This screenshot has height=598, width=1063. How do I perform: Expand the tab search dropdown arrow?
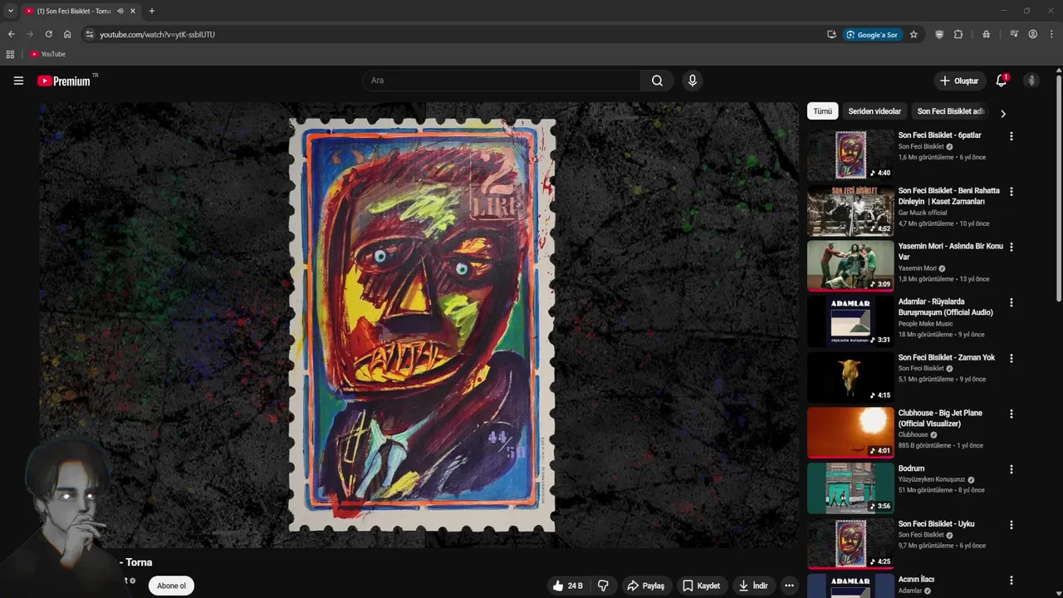[x=10, y=11]
